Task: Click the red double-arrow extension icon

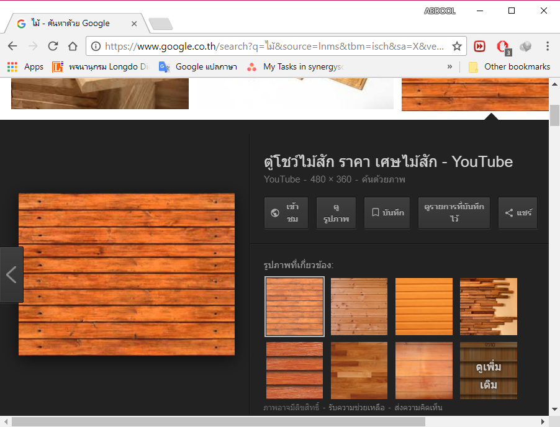Action: click(x=479, y=47)
